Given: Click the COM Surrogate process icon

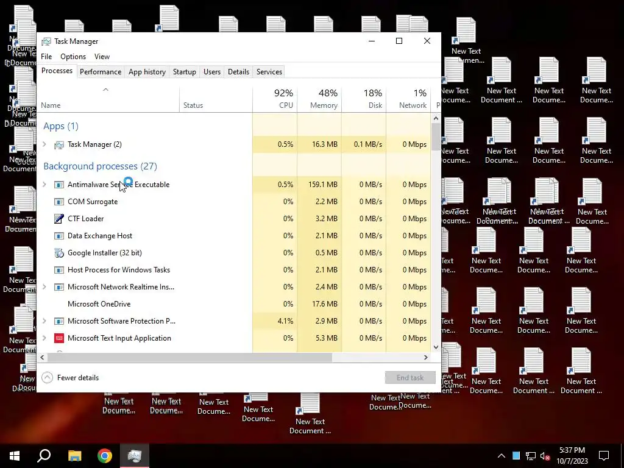Looking at the screenshot, I should point(59,202).
